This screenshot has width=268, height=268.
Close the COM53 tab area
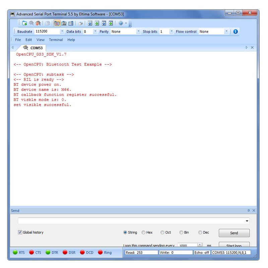[252, 47]
